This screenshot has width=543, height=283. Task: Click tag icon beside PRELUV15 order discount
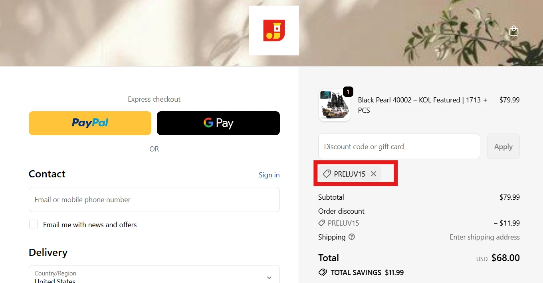click(321, 223)
